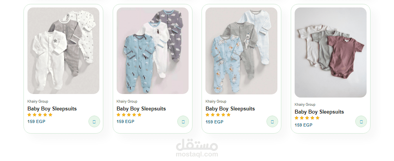Click cart icon on fourth product card

tap(361, 121)
